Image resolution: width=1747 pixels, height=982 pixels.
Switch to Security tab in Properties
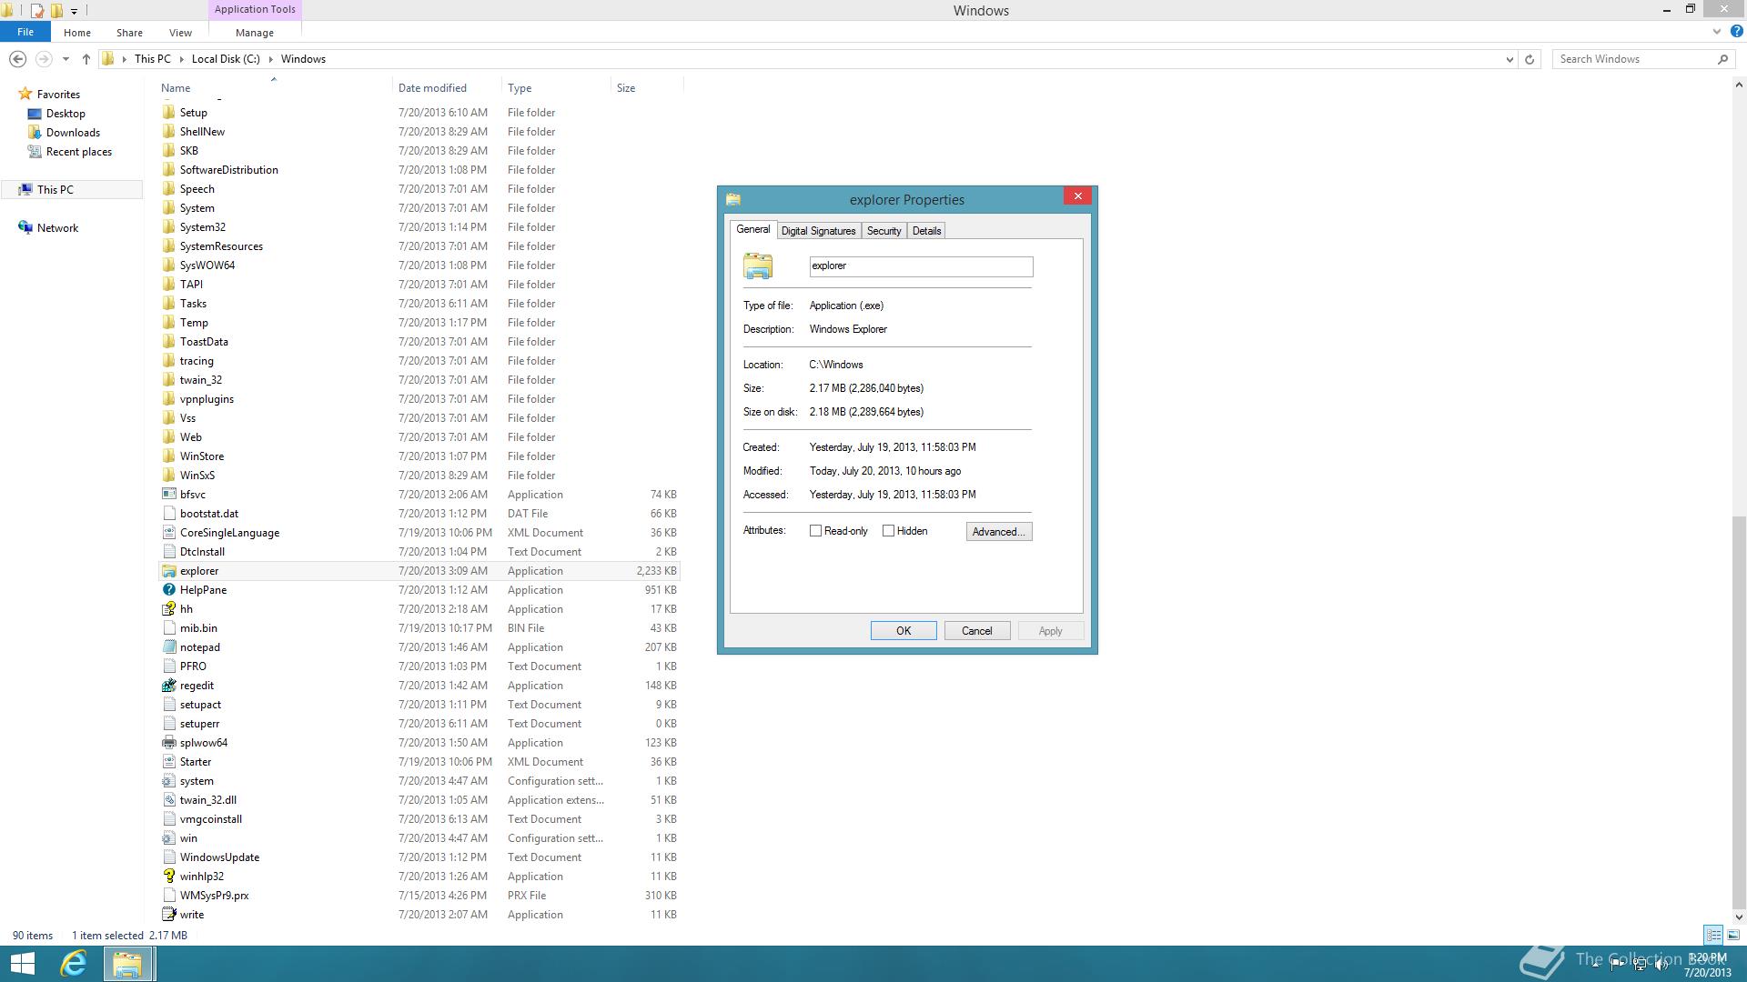(x=884, y=231)
